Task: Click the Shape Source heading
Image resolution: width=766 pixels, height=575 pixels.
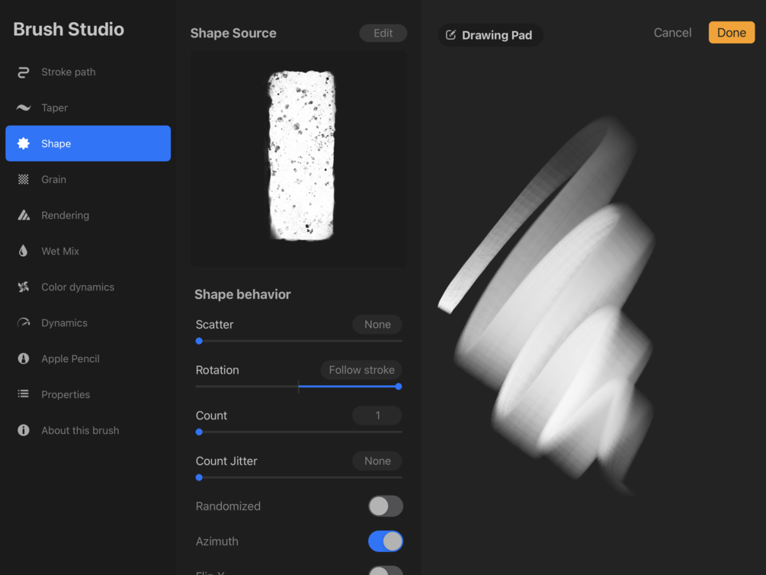Action: pos(233,33)
